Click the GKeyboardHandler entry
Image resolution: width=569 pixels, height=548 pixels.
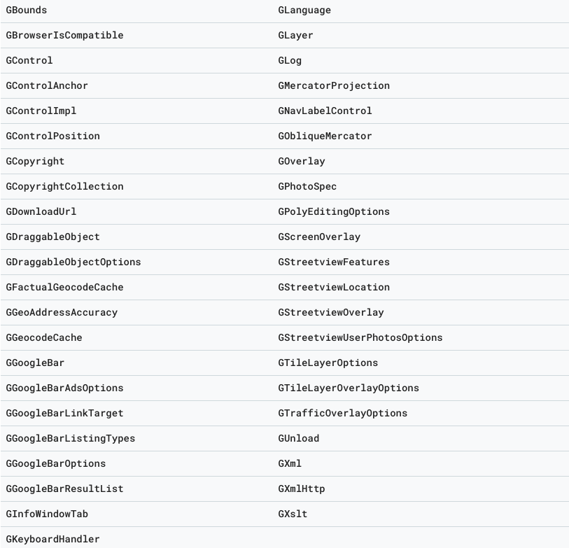point(52,540)
